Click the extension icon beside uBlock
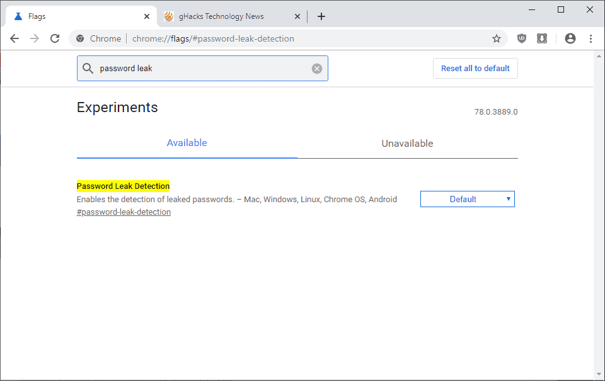This screenshot has height=381, width=605. click(542, 38)
